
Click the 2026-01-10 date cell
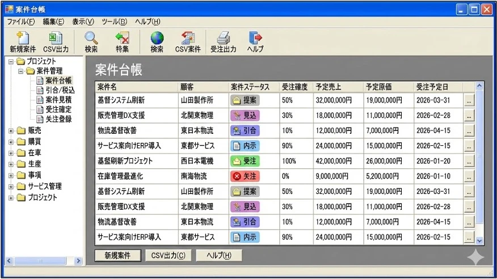[439, 176]
